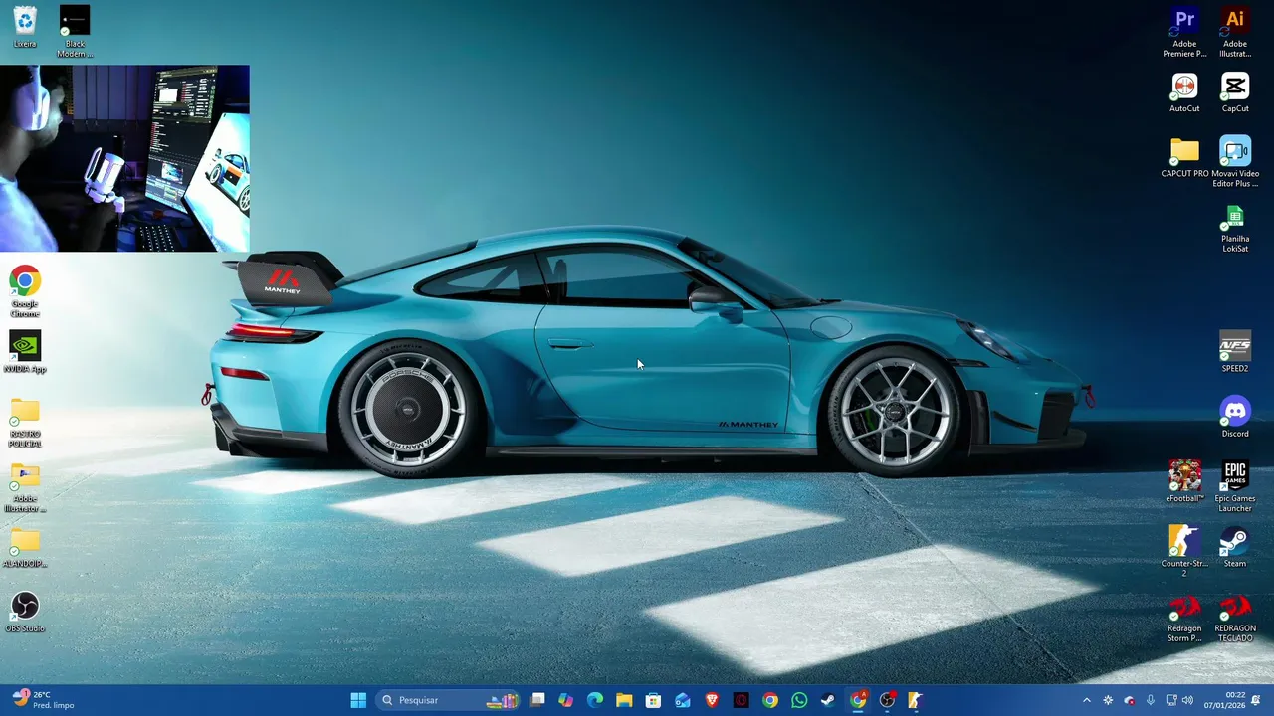The height and width of the screenshot is (716, 1274).
Task: Open the ALANDOIP folder
Action: point(25,547)
